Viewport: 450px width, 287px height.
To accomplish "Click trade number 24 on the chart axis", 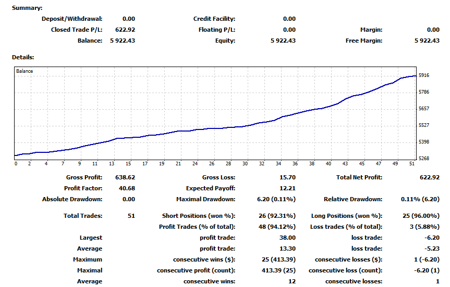I will point(195,164).
